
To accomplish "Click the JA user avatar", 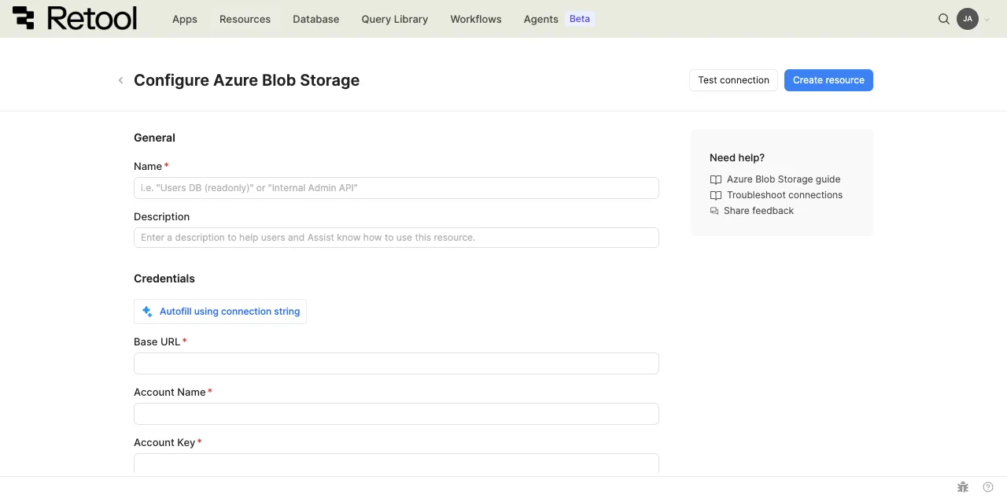I will pos(967,19).
